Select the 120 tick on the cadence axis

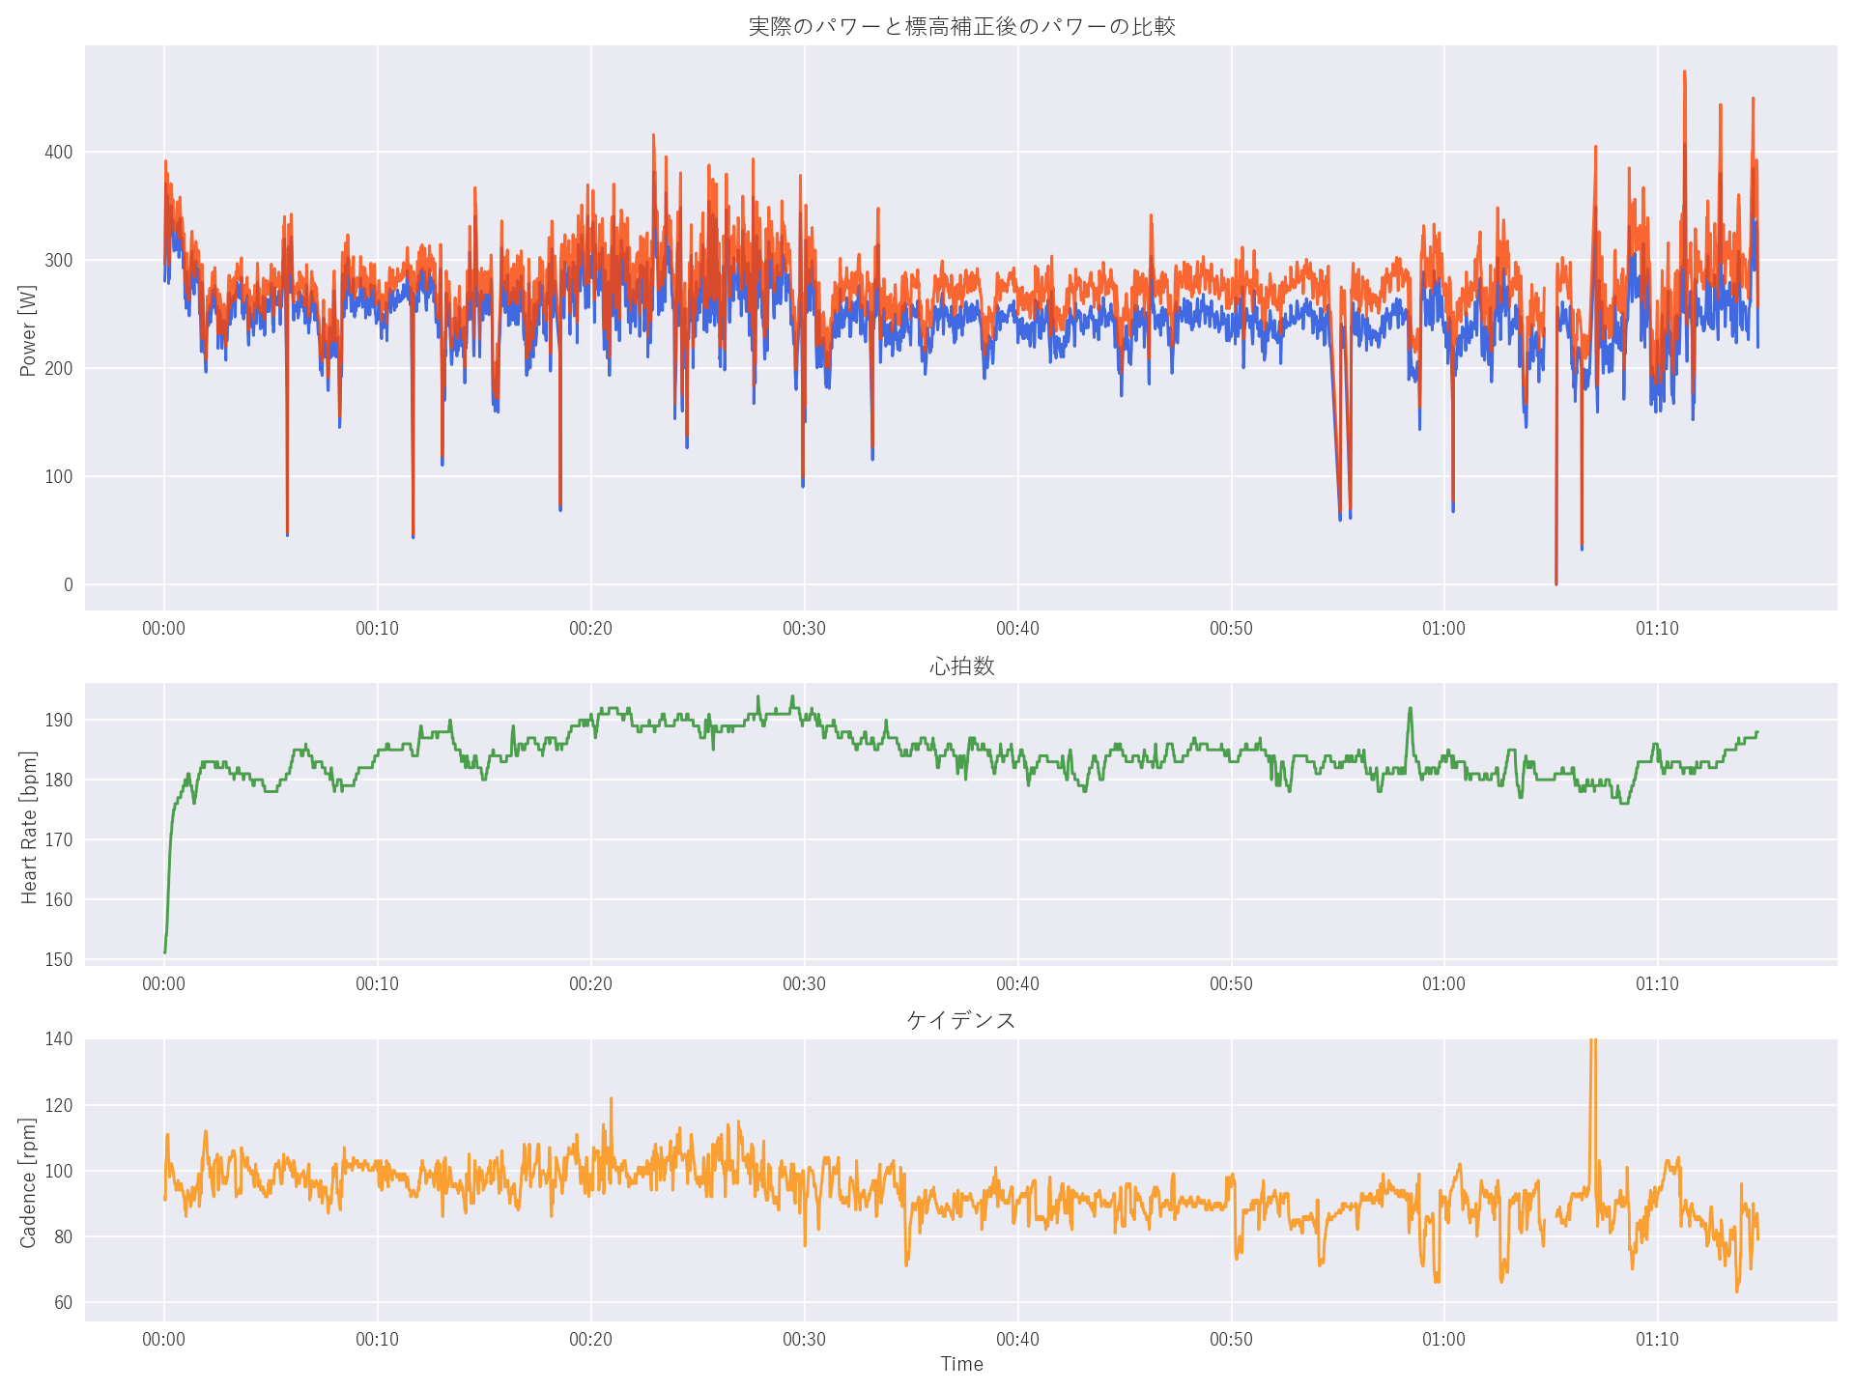click(x=58, y=1105)
